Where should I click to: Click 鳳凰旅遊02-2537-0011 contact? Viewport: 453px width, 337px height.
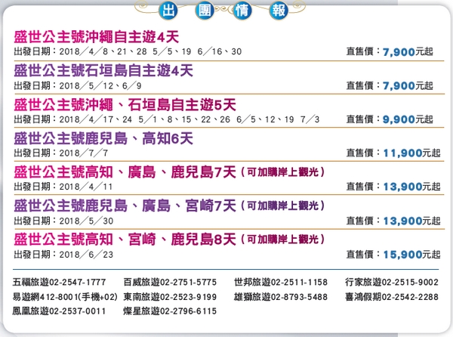click(x=59, y=311)
